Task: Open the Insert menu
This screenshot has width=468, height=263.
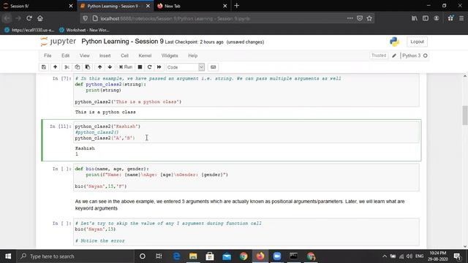Action: 105,56
